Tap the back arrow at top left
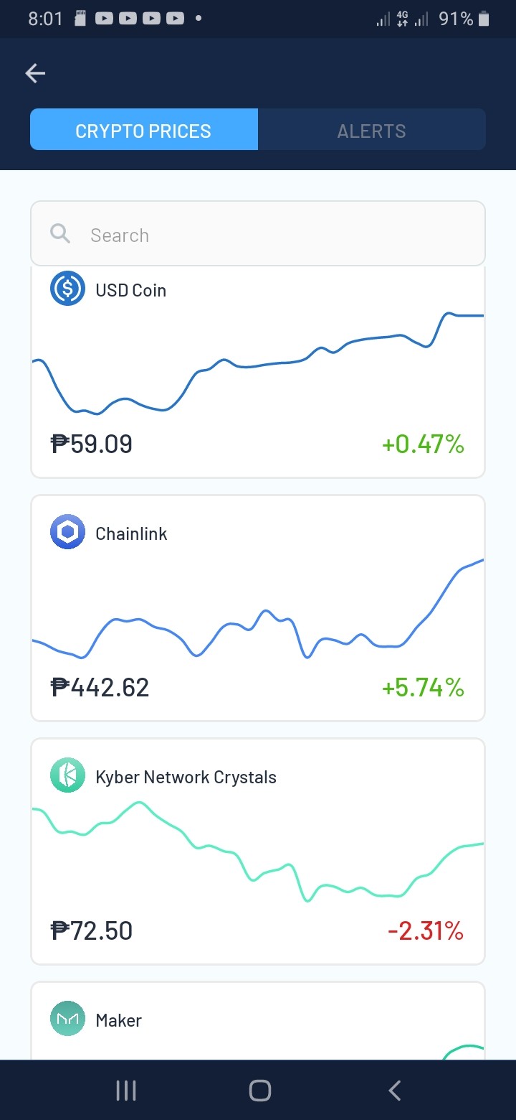This screenshot has width=516, height=1120. [35, 73]
